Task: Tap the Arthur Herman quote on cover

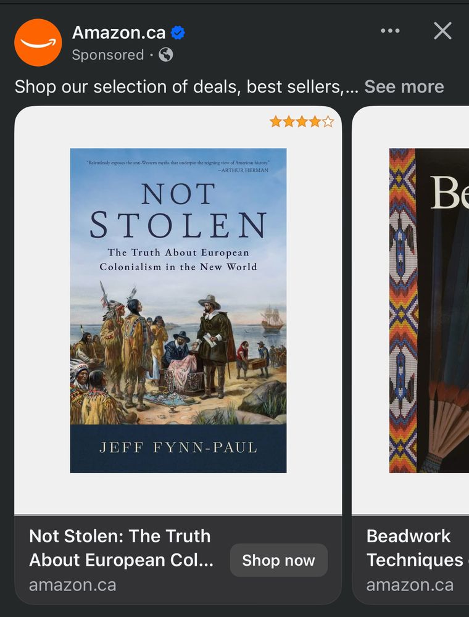Action: coord(178,166)
